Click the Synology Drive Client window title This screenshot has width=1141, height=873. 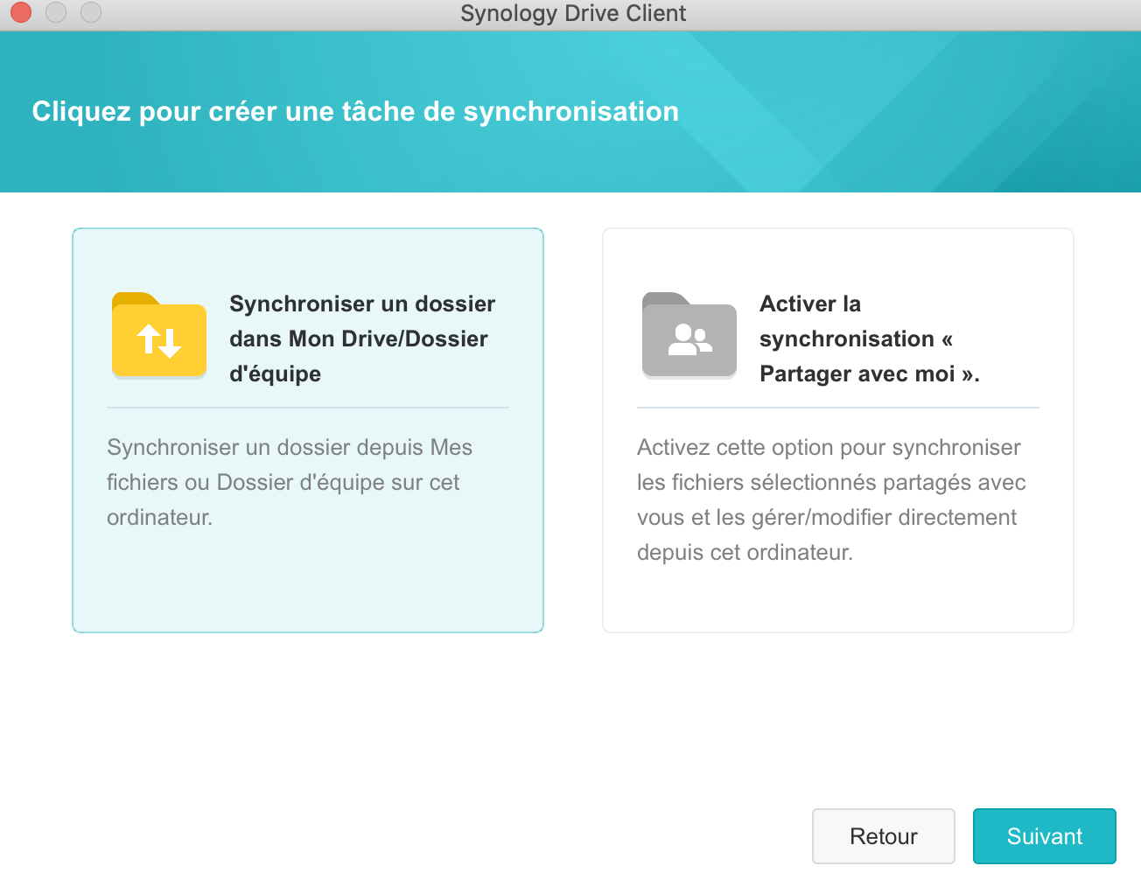click(573, 13)
